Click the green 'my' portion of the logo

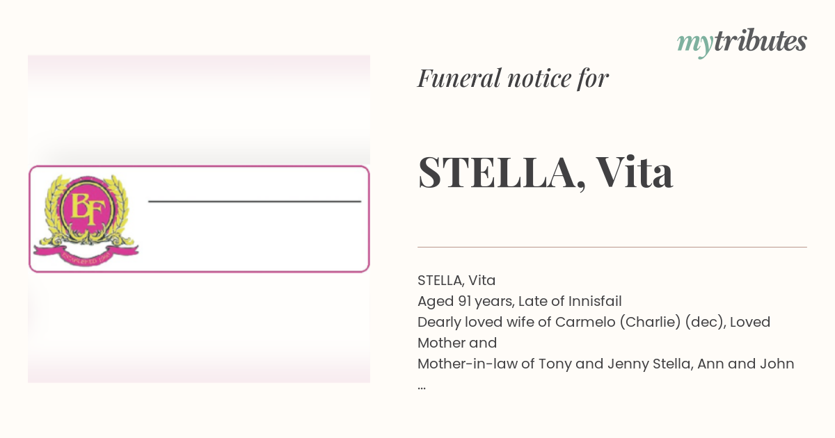pos(694,44)
